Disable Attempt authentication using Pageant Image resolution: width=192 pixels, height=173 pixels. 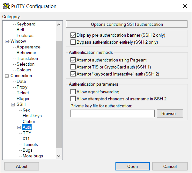point(73,60)
